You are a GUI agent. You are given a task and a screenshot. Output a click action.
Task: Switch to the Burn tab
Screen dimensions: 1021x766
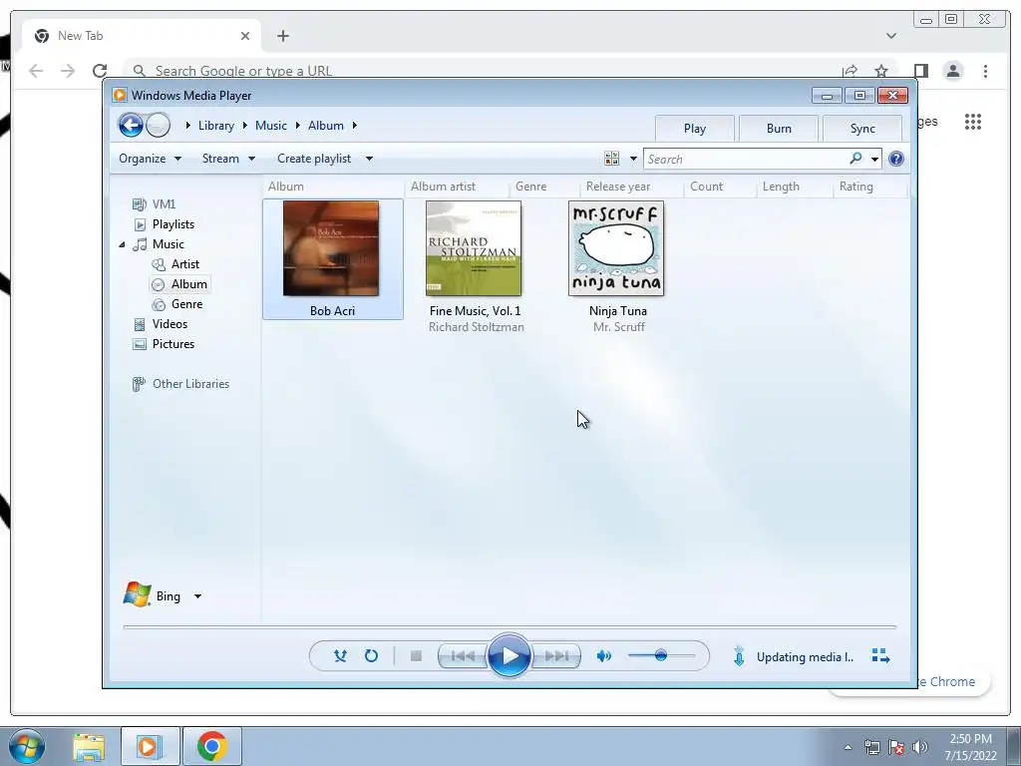pyautogui.click(x=779, y=129)
